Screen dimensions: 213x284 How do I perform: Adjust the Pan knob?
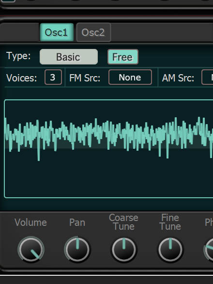77,250
